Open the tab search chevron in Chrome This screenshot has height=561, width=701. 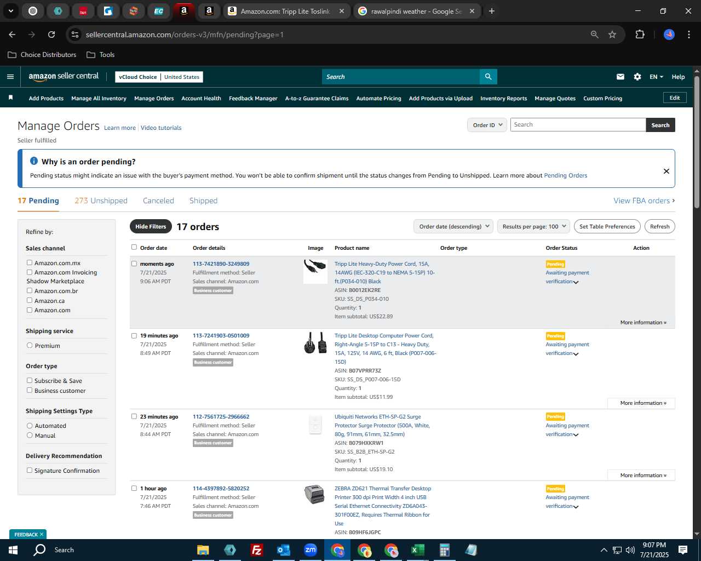pyautogui.click(x=10, y=11)
